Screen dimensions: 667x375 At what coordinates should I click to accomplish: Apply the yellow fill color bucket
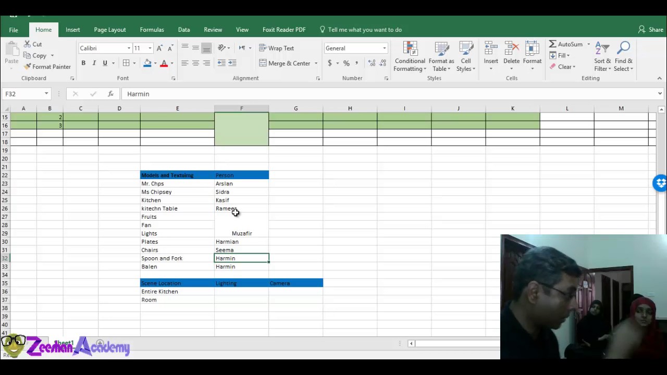(147, 63)
